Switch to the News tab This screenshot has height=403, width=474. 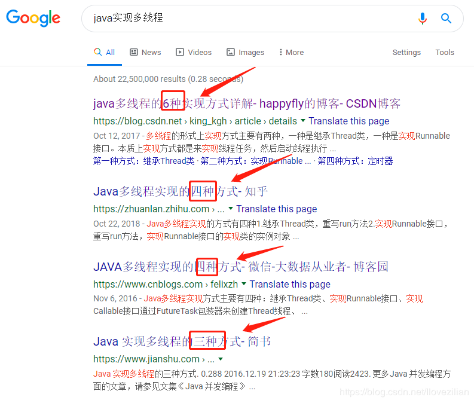(x=145, y=52)
